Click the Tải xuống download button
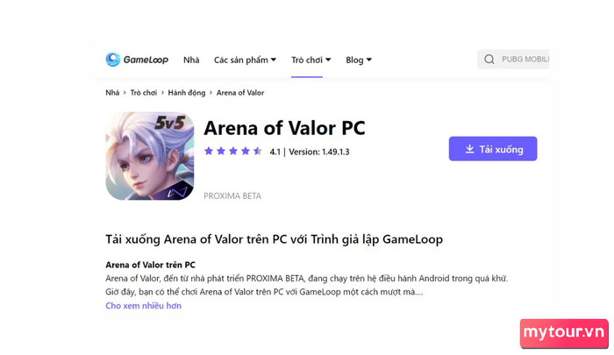The width and height of the screenshot is (614, 355). 493,149
